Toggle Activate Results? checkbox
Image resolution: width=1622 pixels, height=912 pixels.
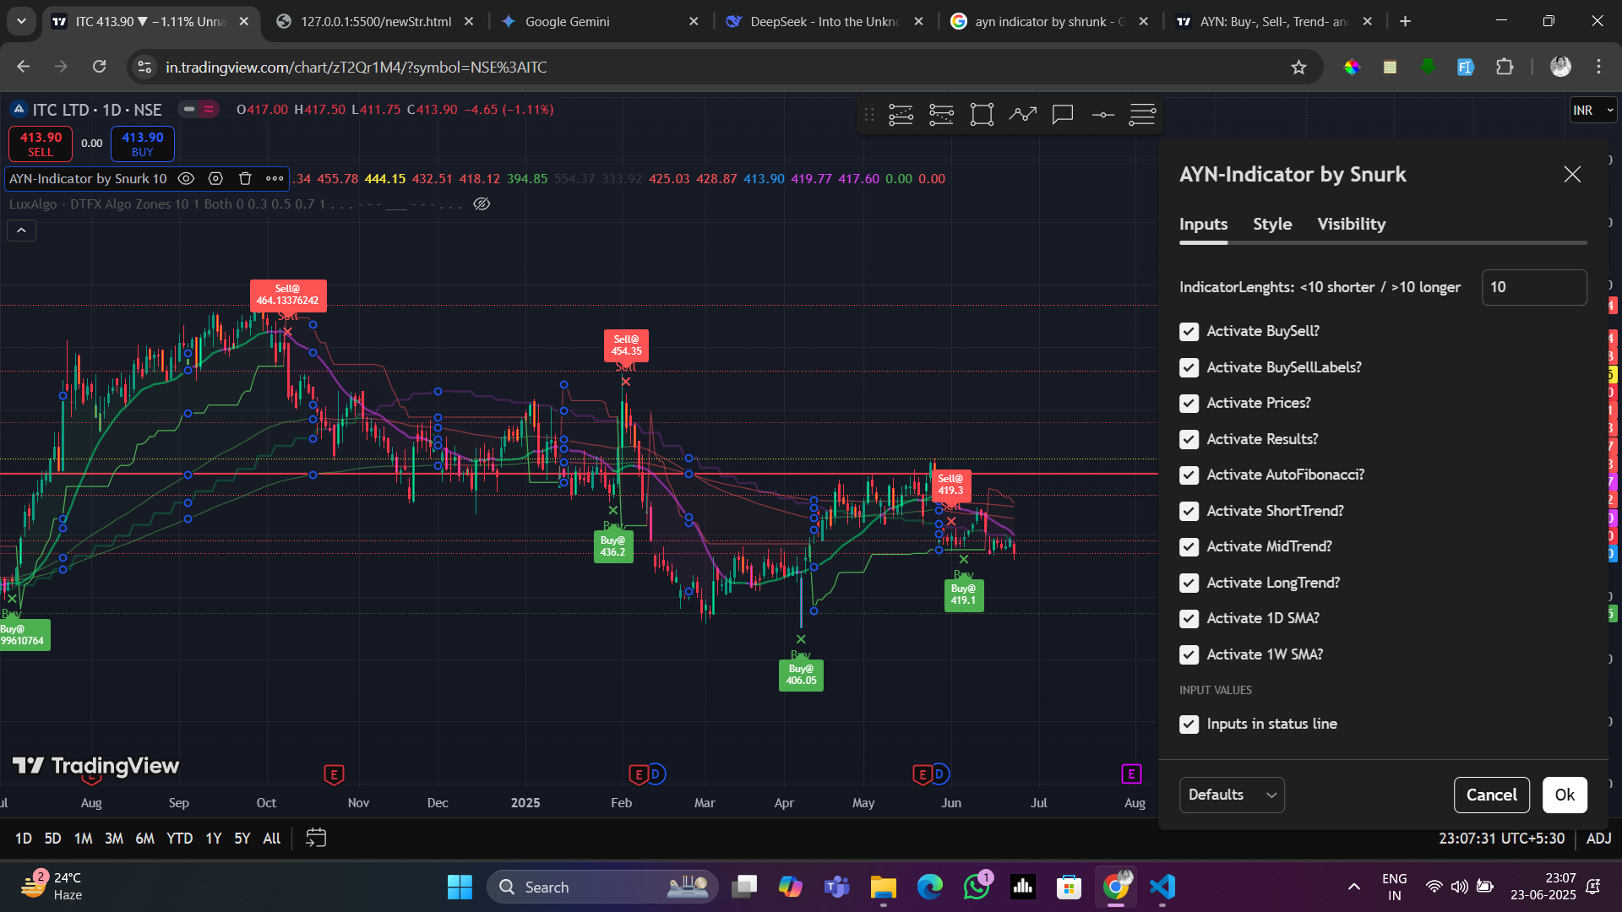(x=1189, y=439)
